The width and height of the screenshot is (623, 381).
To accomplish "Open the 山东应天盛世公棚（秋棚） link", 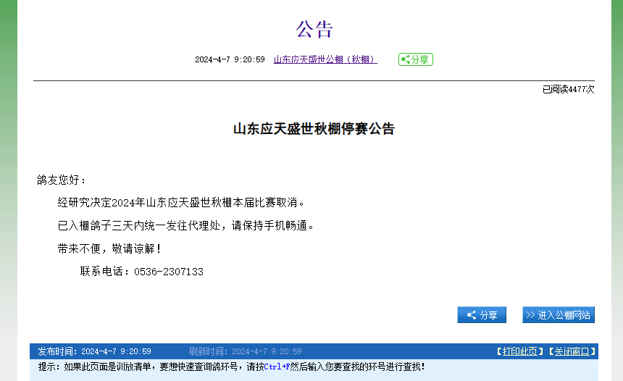I will 325,59.
